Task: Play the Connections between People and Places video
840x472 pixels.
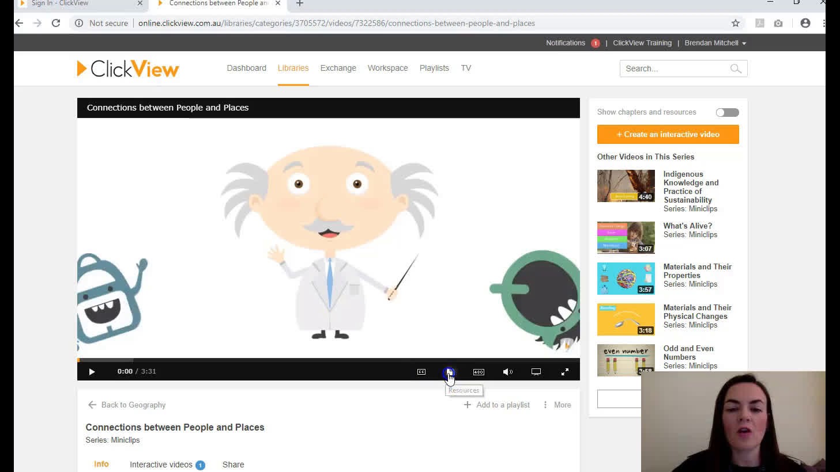Action: click(92, 372)
